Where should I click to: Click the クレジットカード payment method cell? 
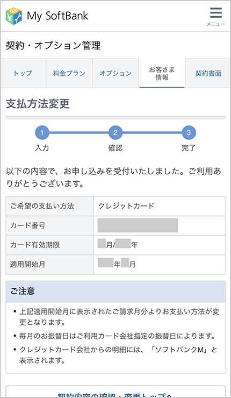pyautogui.click(x=160, y=206)
